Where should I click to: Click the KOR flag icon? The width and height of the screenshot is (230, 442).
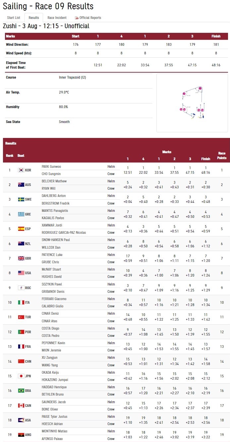click(x=21, y=170)
